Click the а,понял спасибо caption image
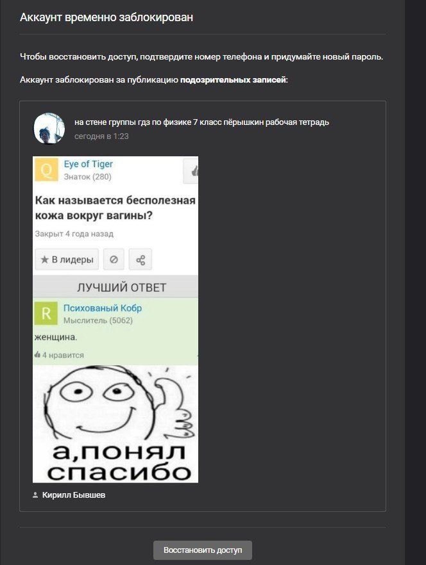 pyautogui.click(x=119, y=463)
